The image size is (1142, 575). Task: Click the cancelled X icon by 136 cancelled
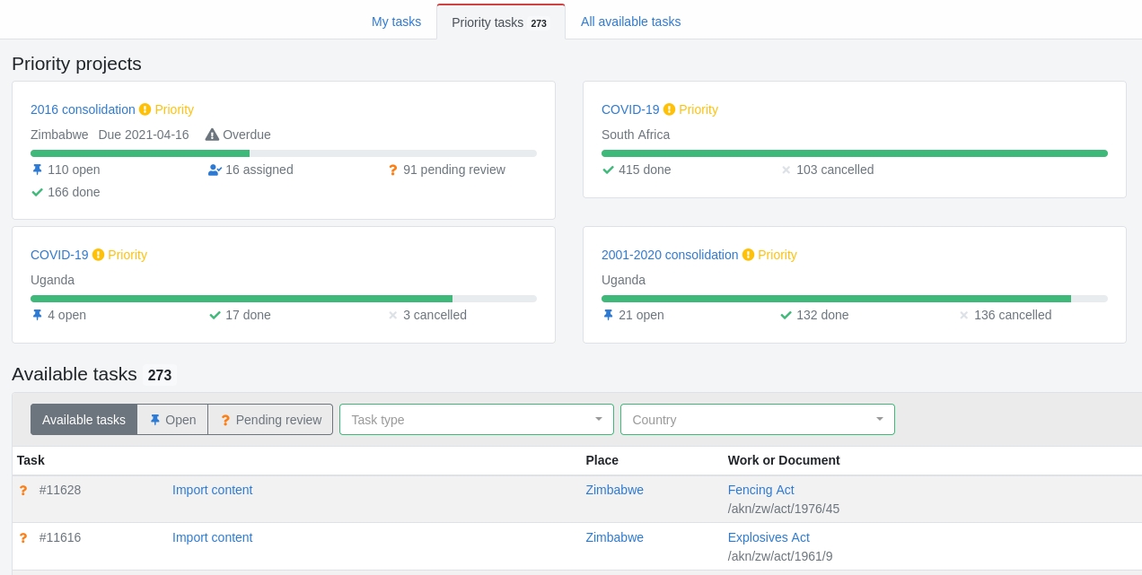[x=964, y=315]
